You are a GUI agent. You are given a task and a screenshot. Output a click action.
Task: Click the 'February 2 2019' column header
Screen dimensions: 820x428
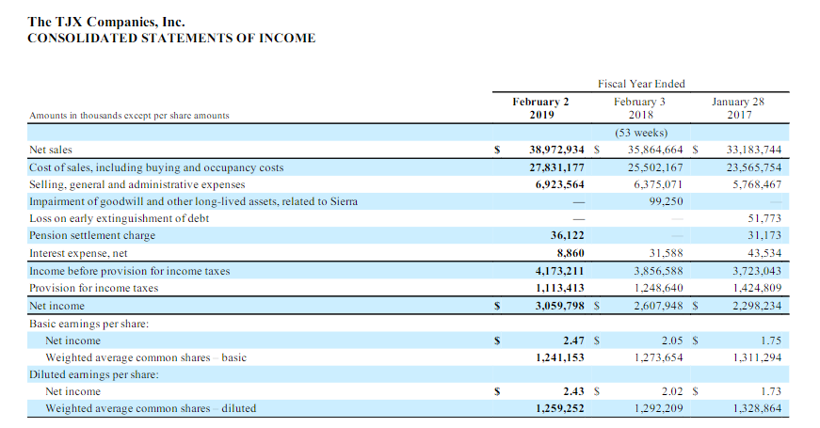point(540,108)
